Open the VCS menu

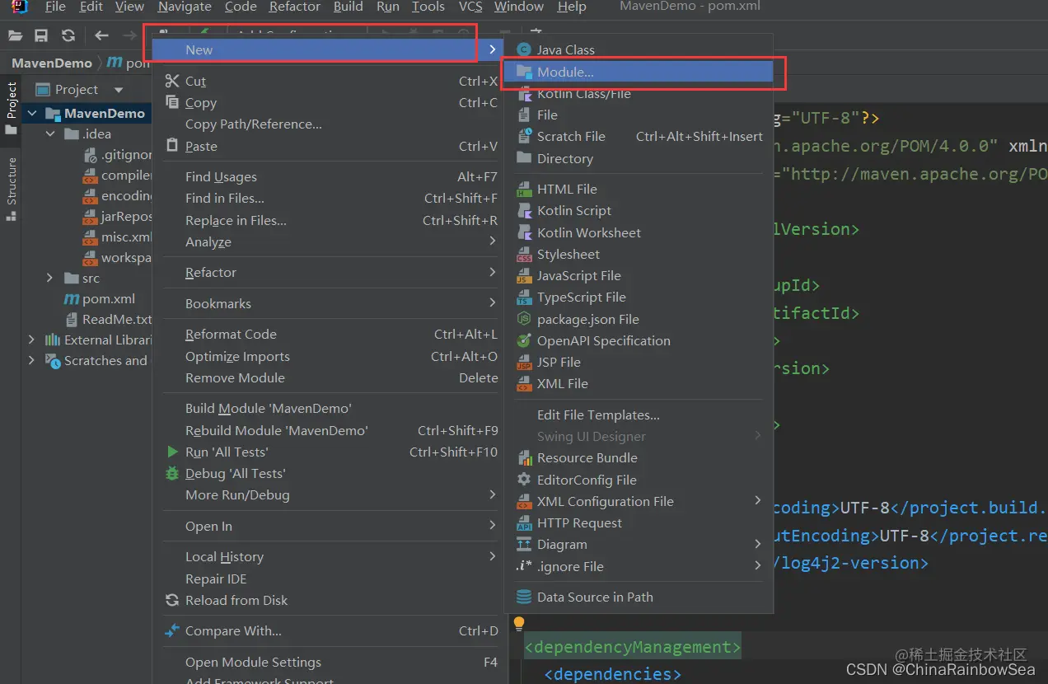(x=470, y=7)
